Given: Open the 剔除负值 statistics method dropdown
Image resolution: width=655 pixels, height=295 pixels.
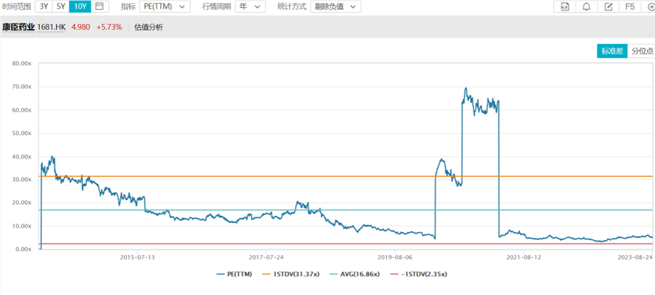Looking at the screenshot, I should coord(335,7).
